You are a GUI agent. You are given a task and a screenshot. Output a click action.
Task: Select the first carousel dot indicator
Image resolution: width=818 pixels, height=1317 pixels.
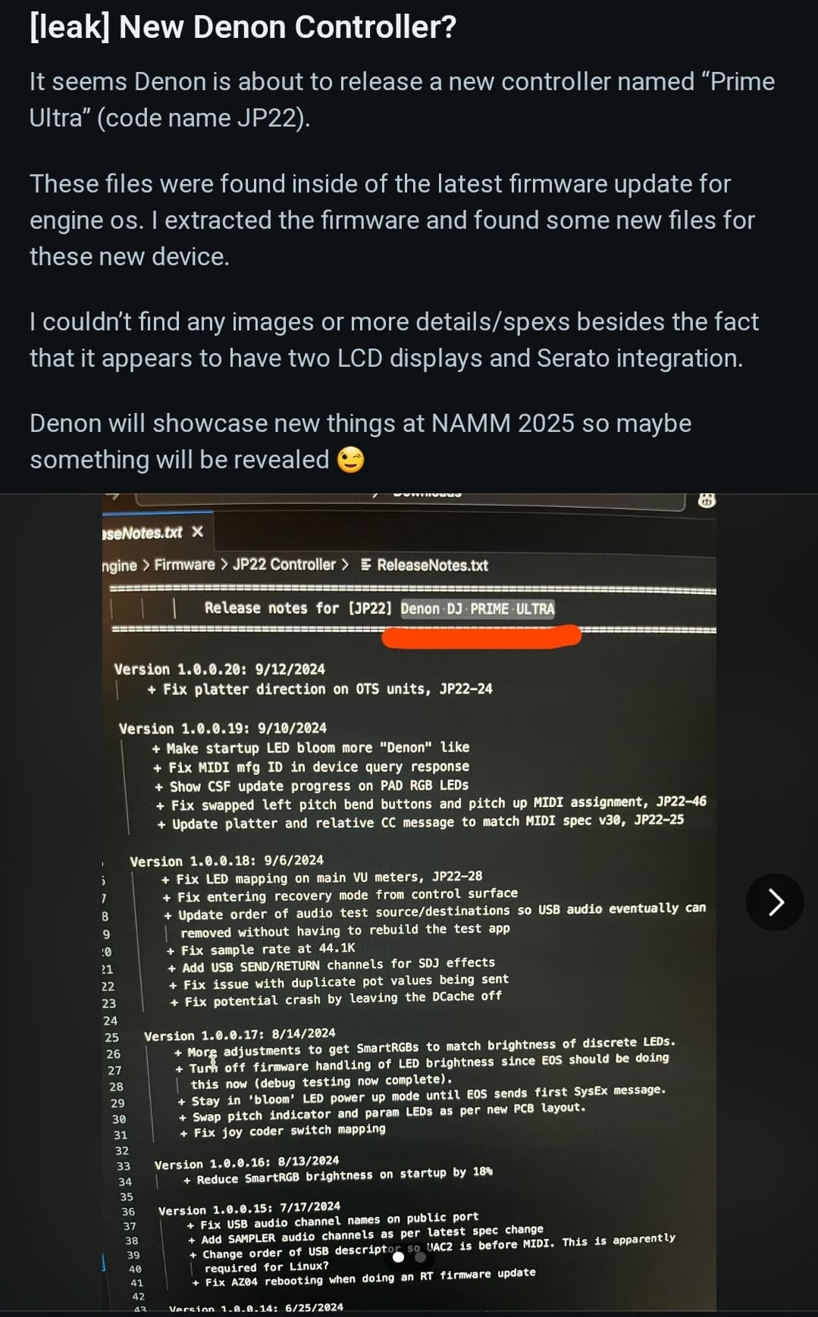coord(399,1257)
